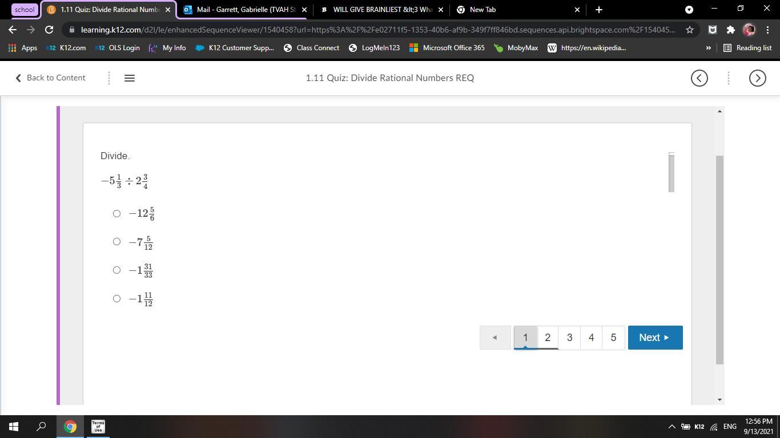Close the 1.11 Quiz tab

[x=168, y=10]
